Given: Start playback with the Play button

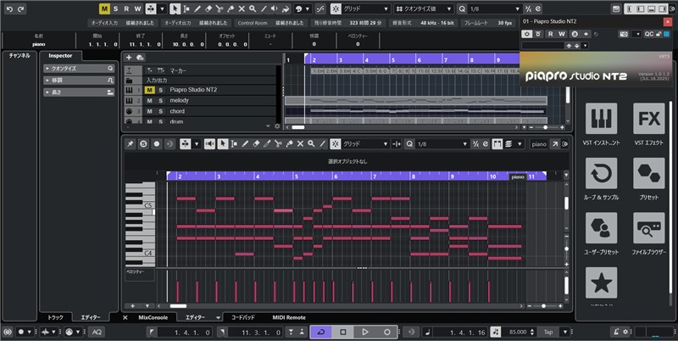Looking at the screenshot, I should point(365,332).
